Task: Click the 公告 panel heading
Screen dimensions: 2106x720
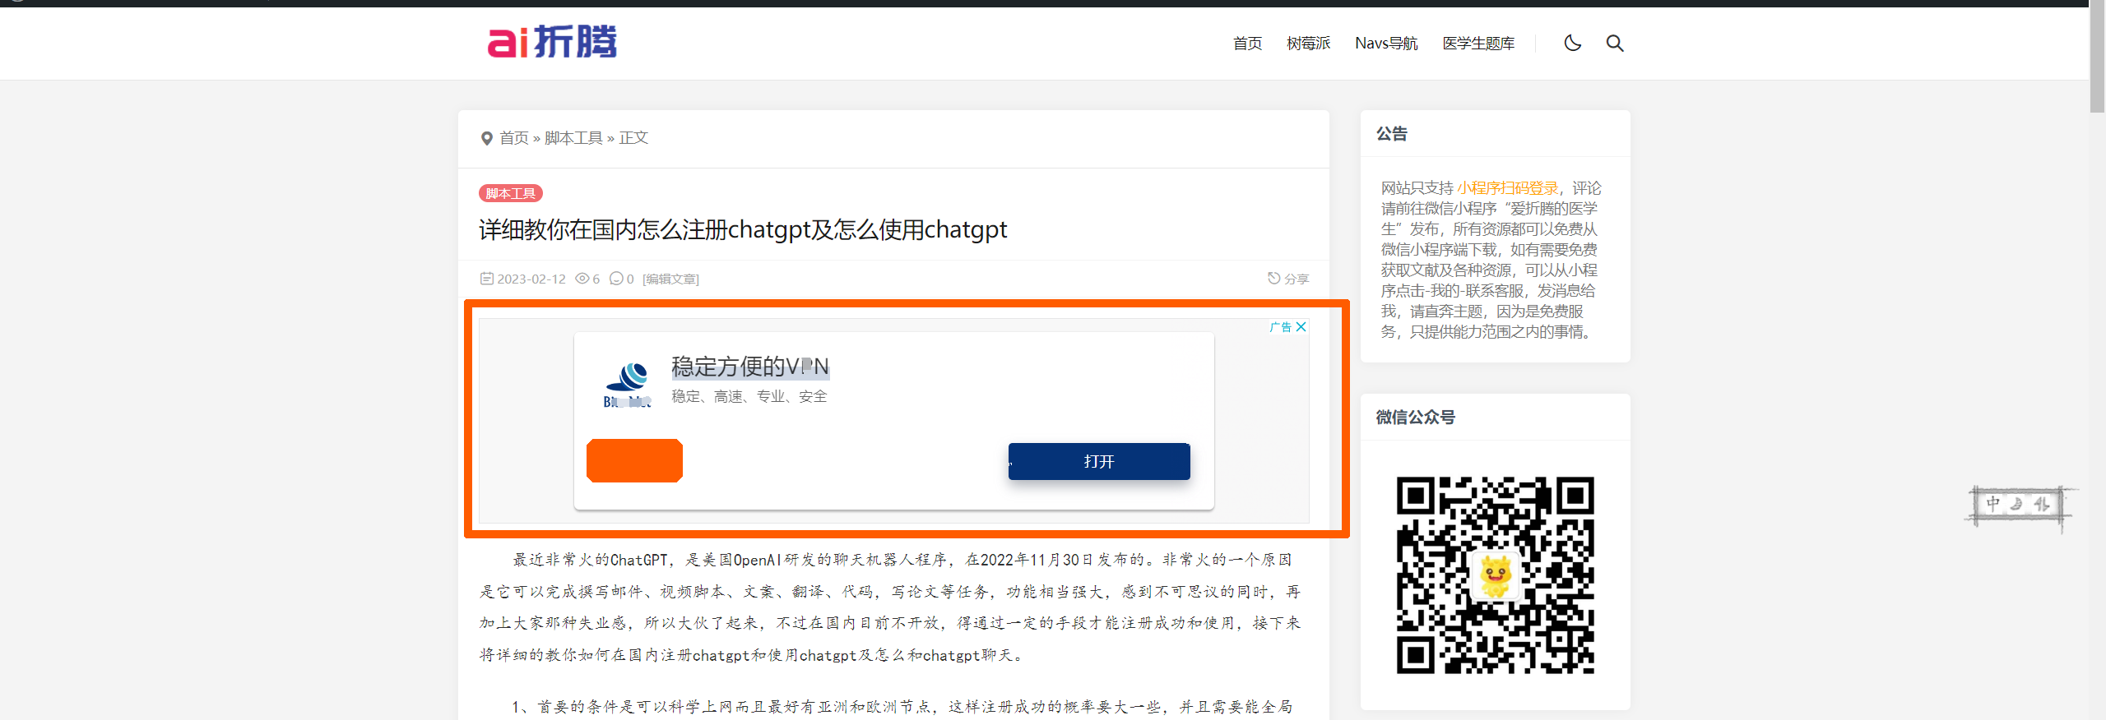Action: [1392, 134]
